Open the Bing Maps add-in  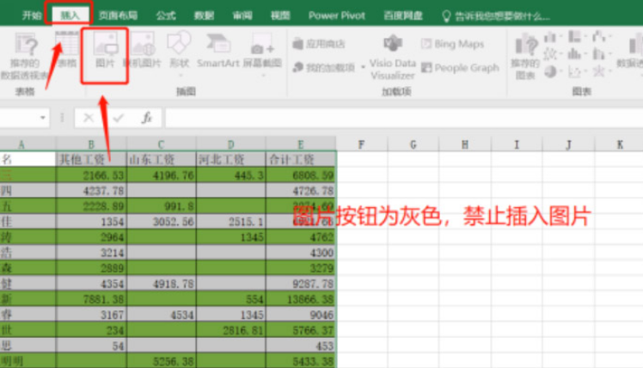tap(453, 44)
